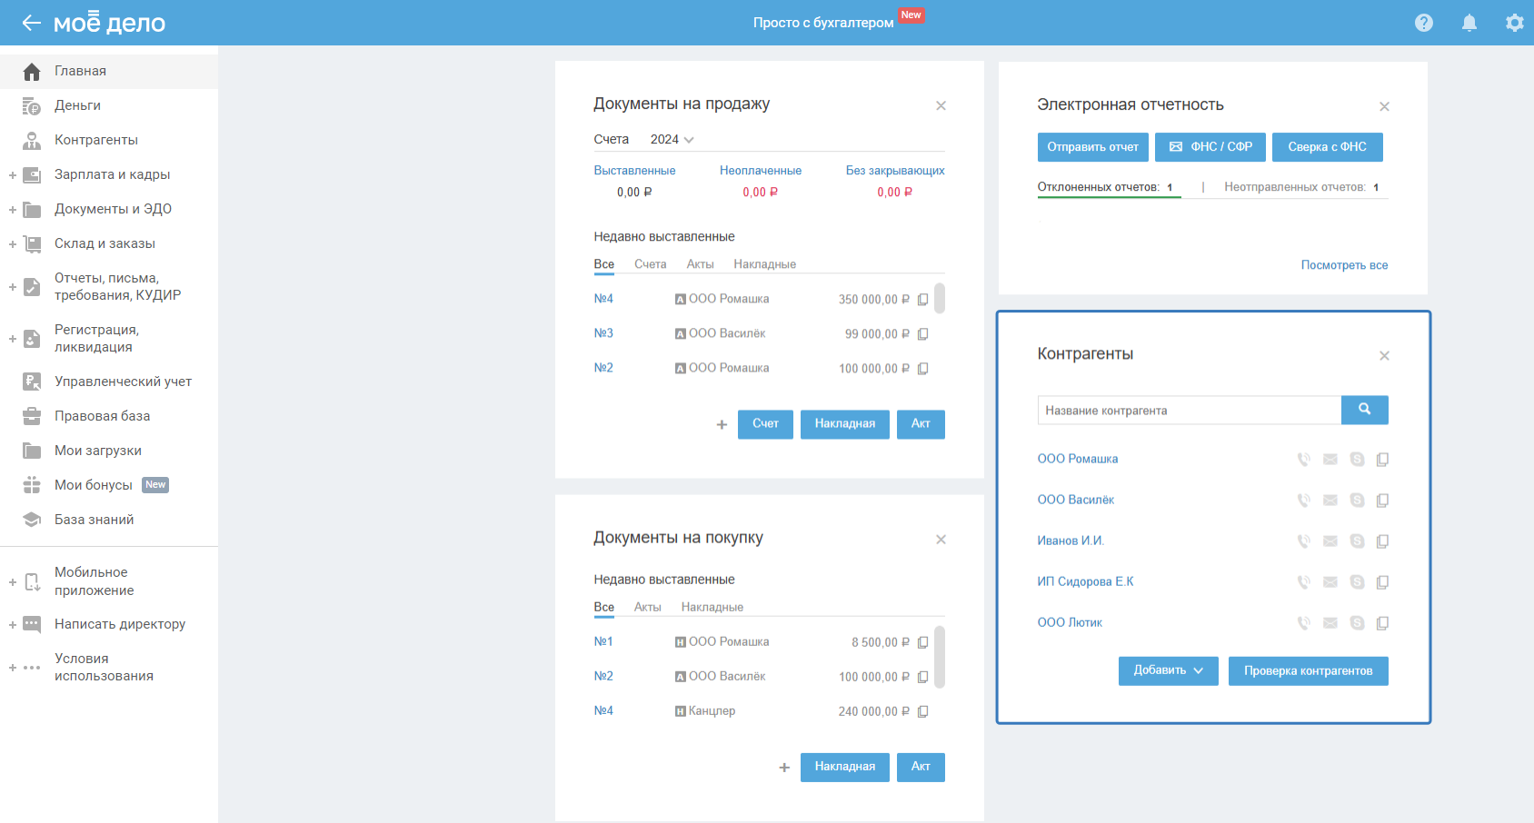Image resolution: width=1534 pixels, height=823 pixels.
Task: Click the scrollbar in Документы на покупку list
Action: point(940,658)
